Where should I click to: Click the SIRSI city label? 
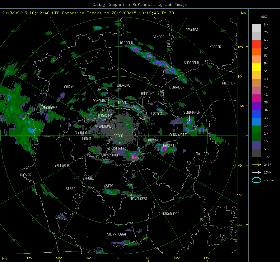tap(70, 189)
